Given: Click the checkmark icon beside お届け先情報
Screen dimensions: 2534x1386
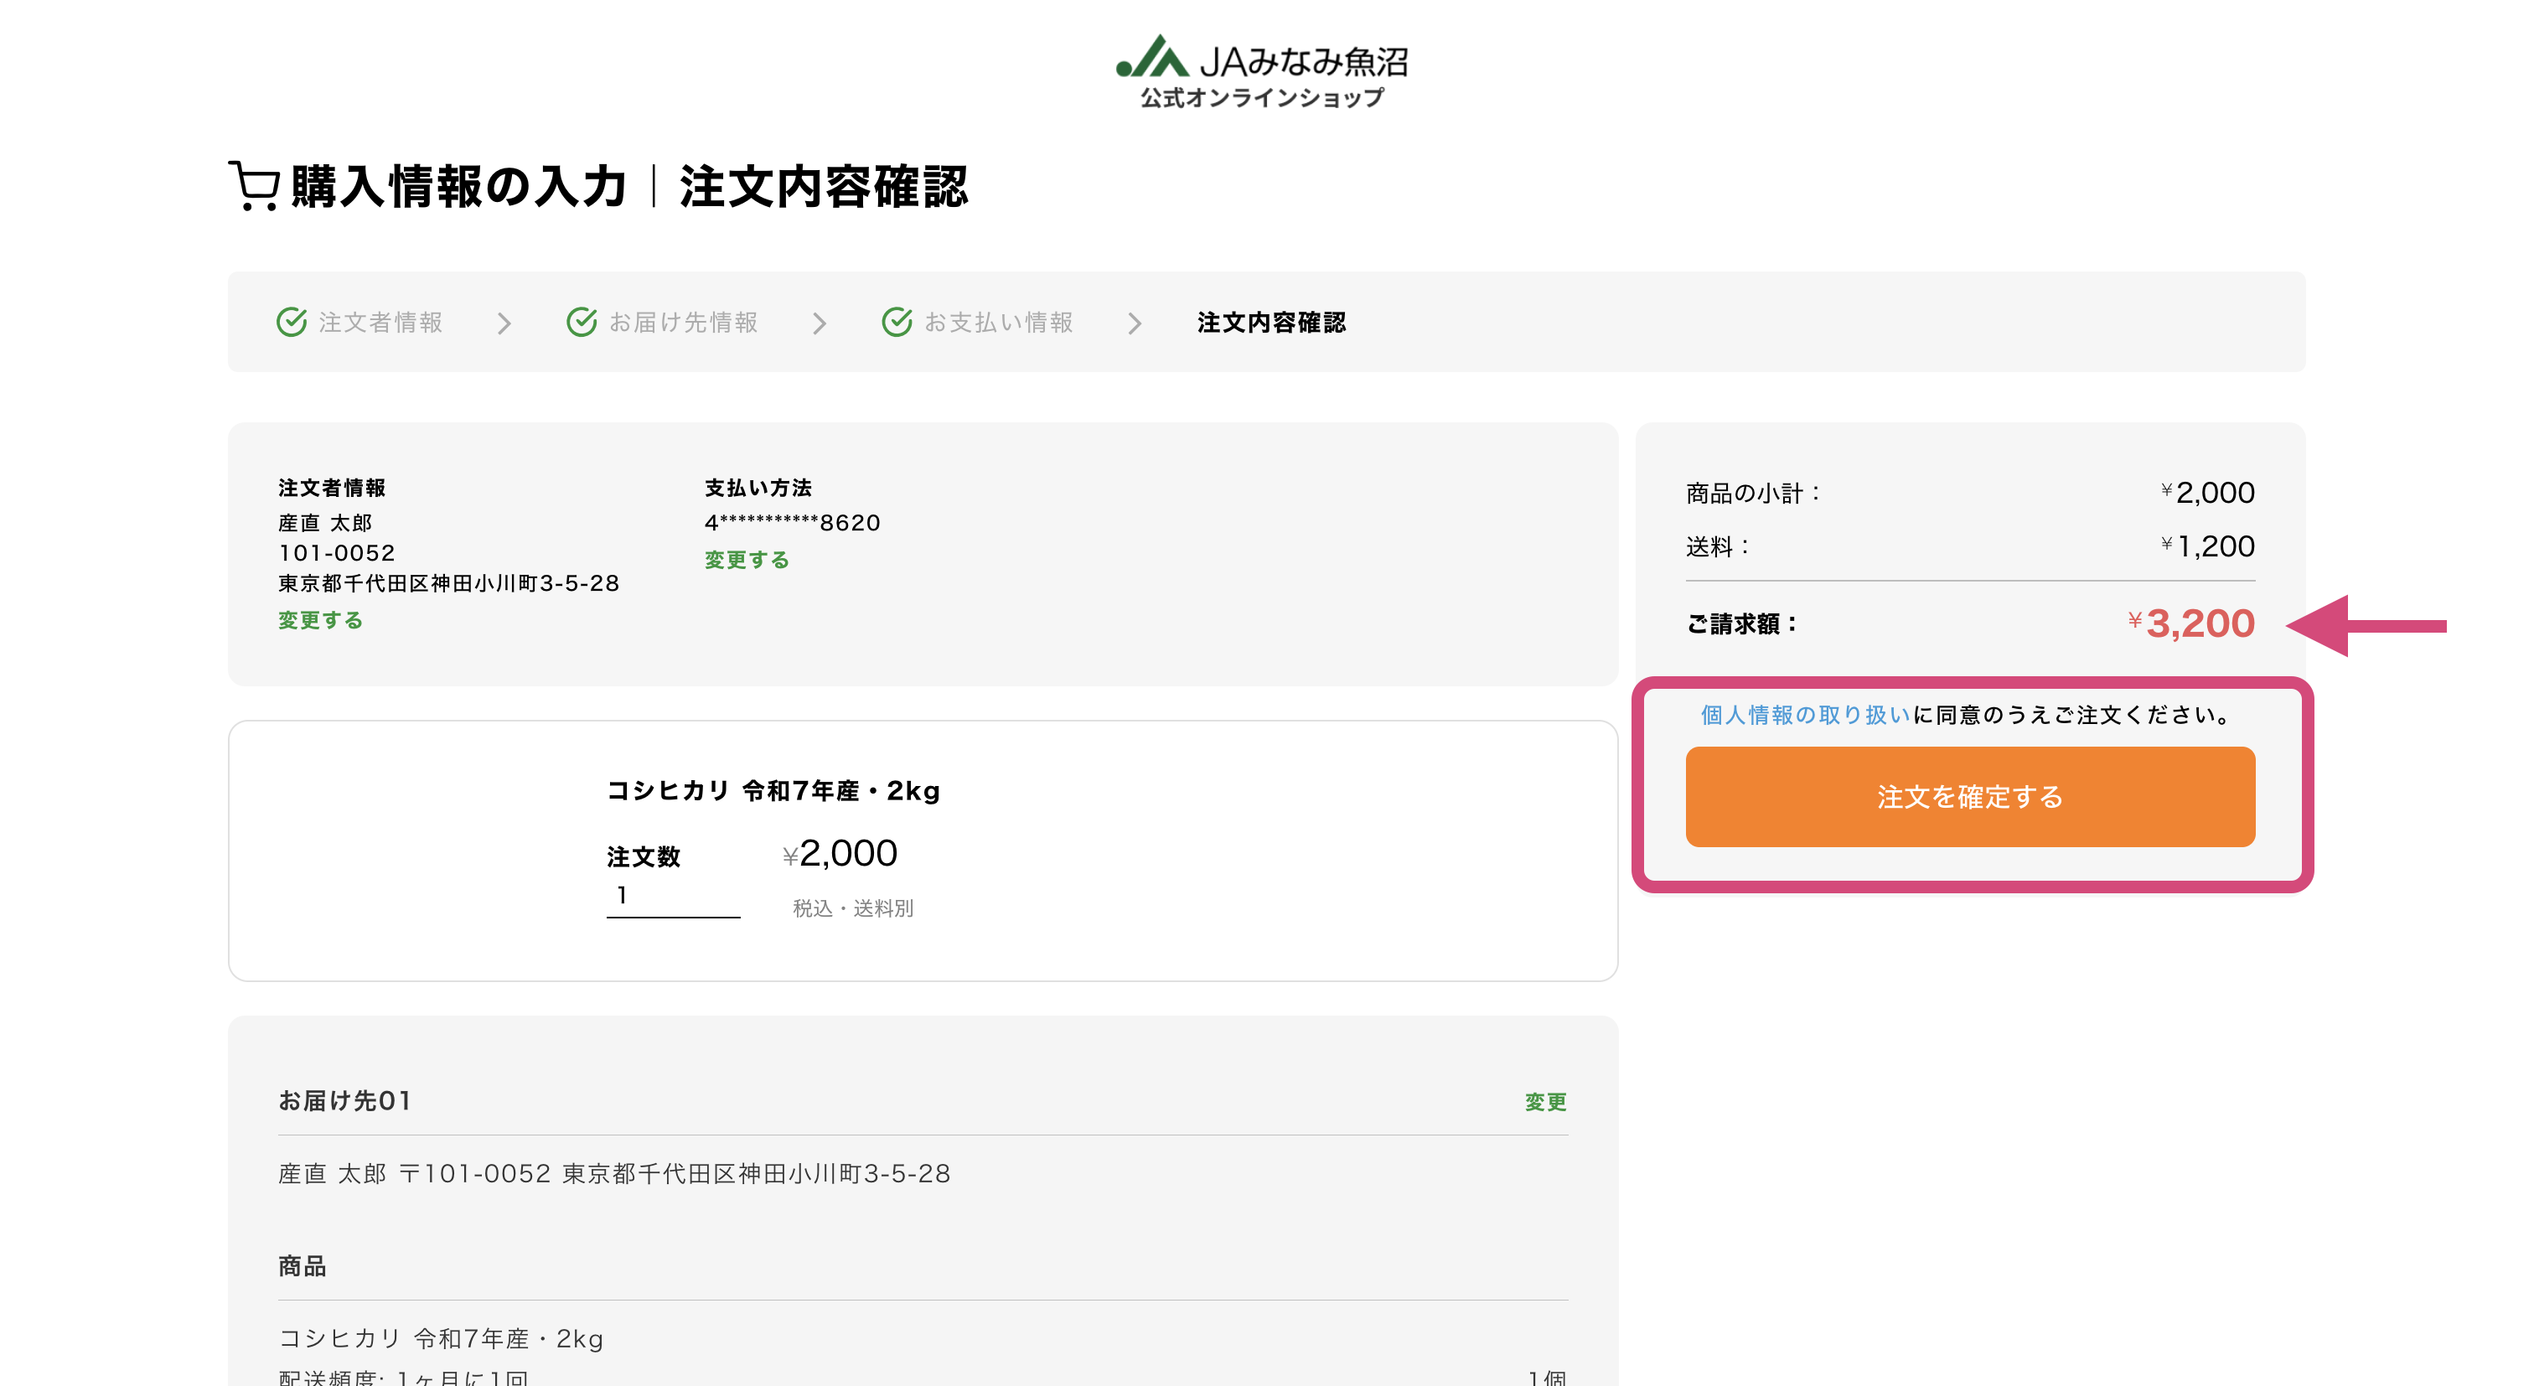Looking at the screenshot, I should (x=582, y=322).
